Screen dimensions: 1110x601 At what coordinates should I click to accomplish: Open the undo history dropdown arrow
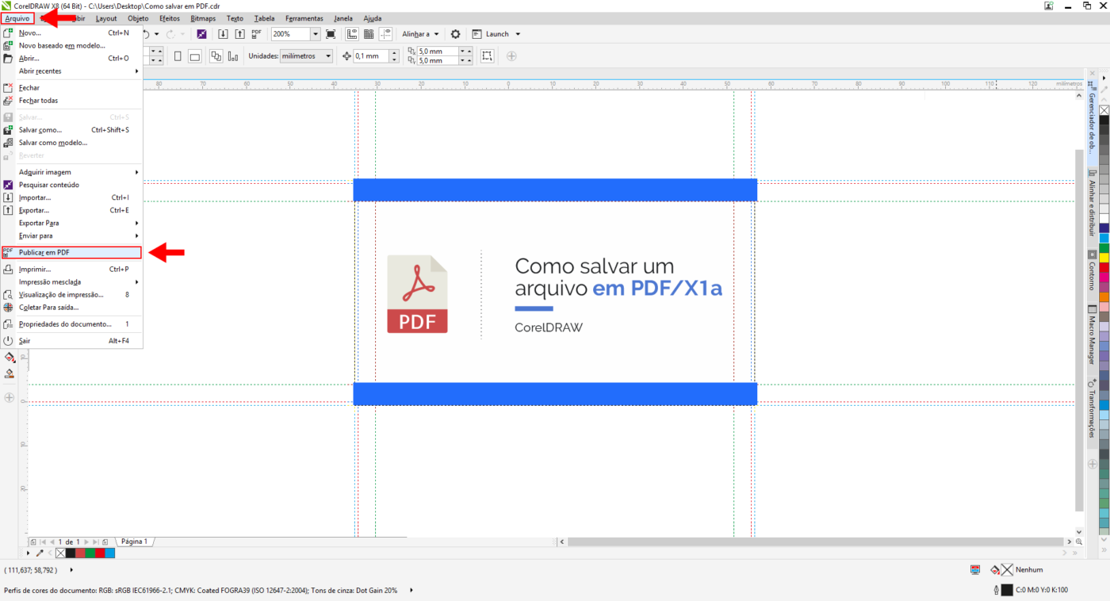(157, 34)
